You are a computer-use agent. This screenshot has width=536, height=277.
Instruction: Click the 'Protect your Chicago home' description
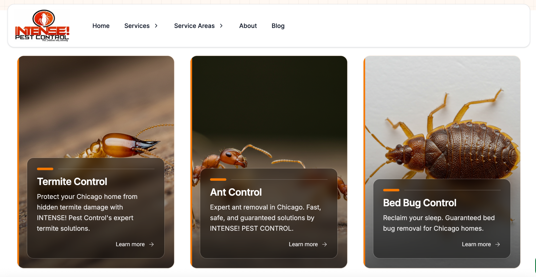(87, 212)
